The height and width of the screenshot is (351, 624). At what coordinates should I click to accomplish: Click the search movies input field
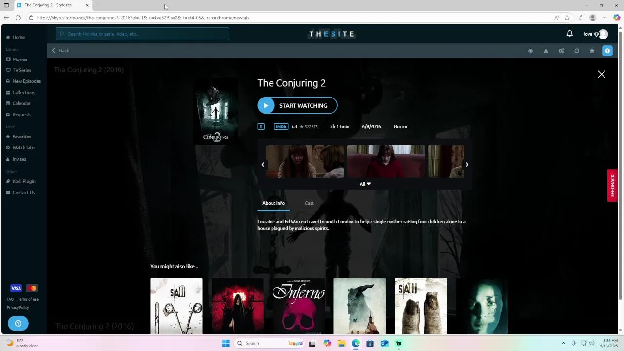point(142,34)
